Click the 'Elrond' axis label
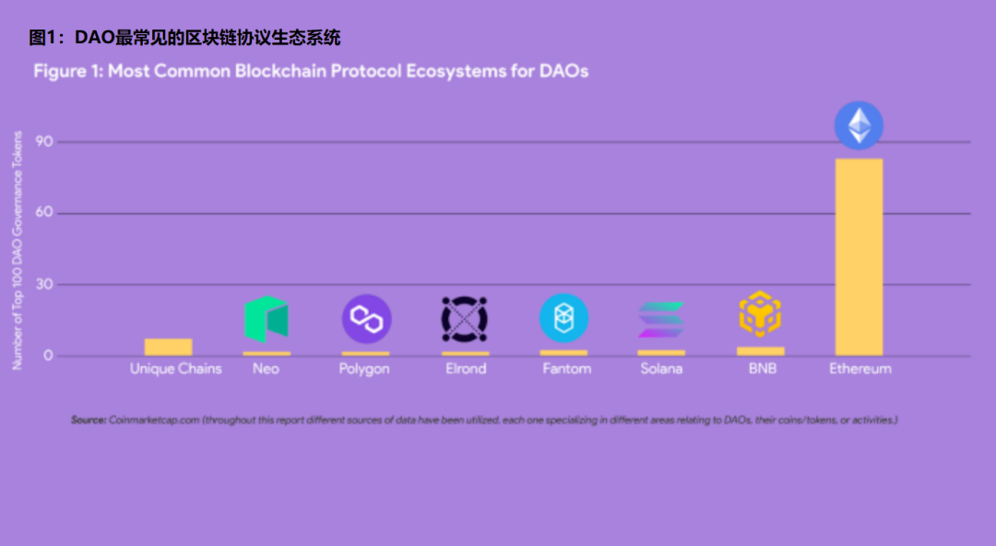This screenshot has width=996, height=546. [467, 369]
